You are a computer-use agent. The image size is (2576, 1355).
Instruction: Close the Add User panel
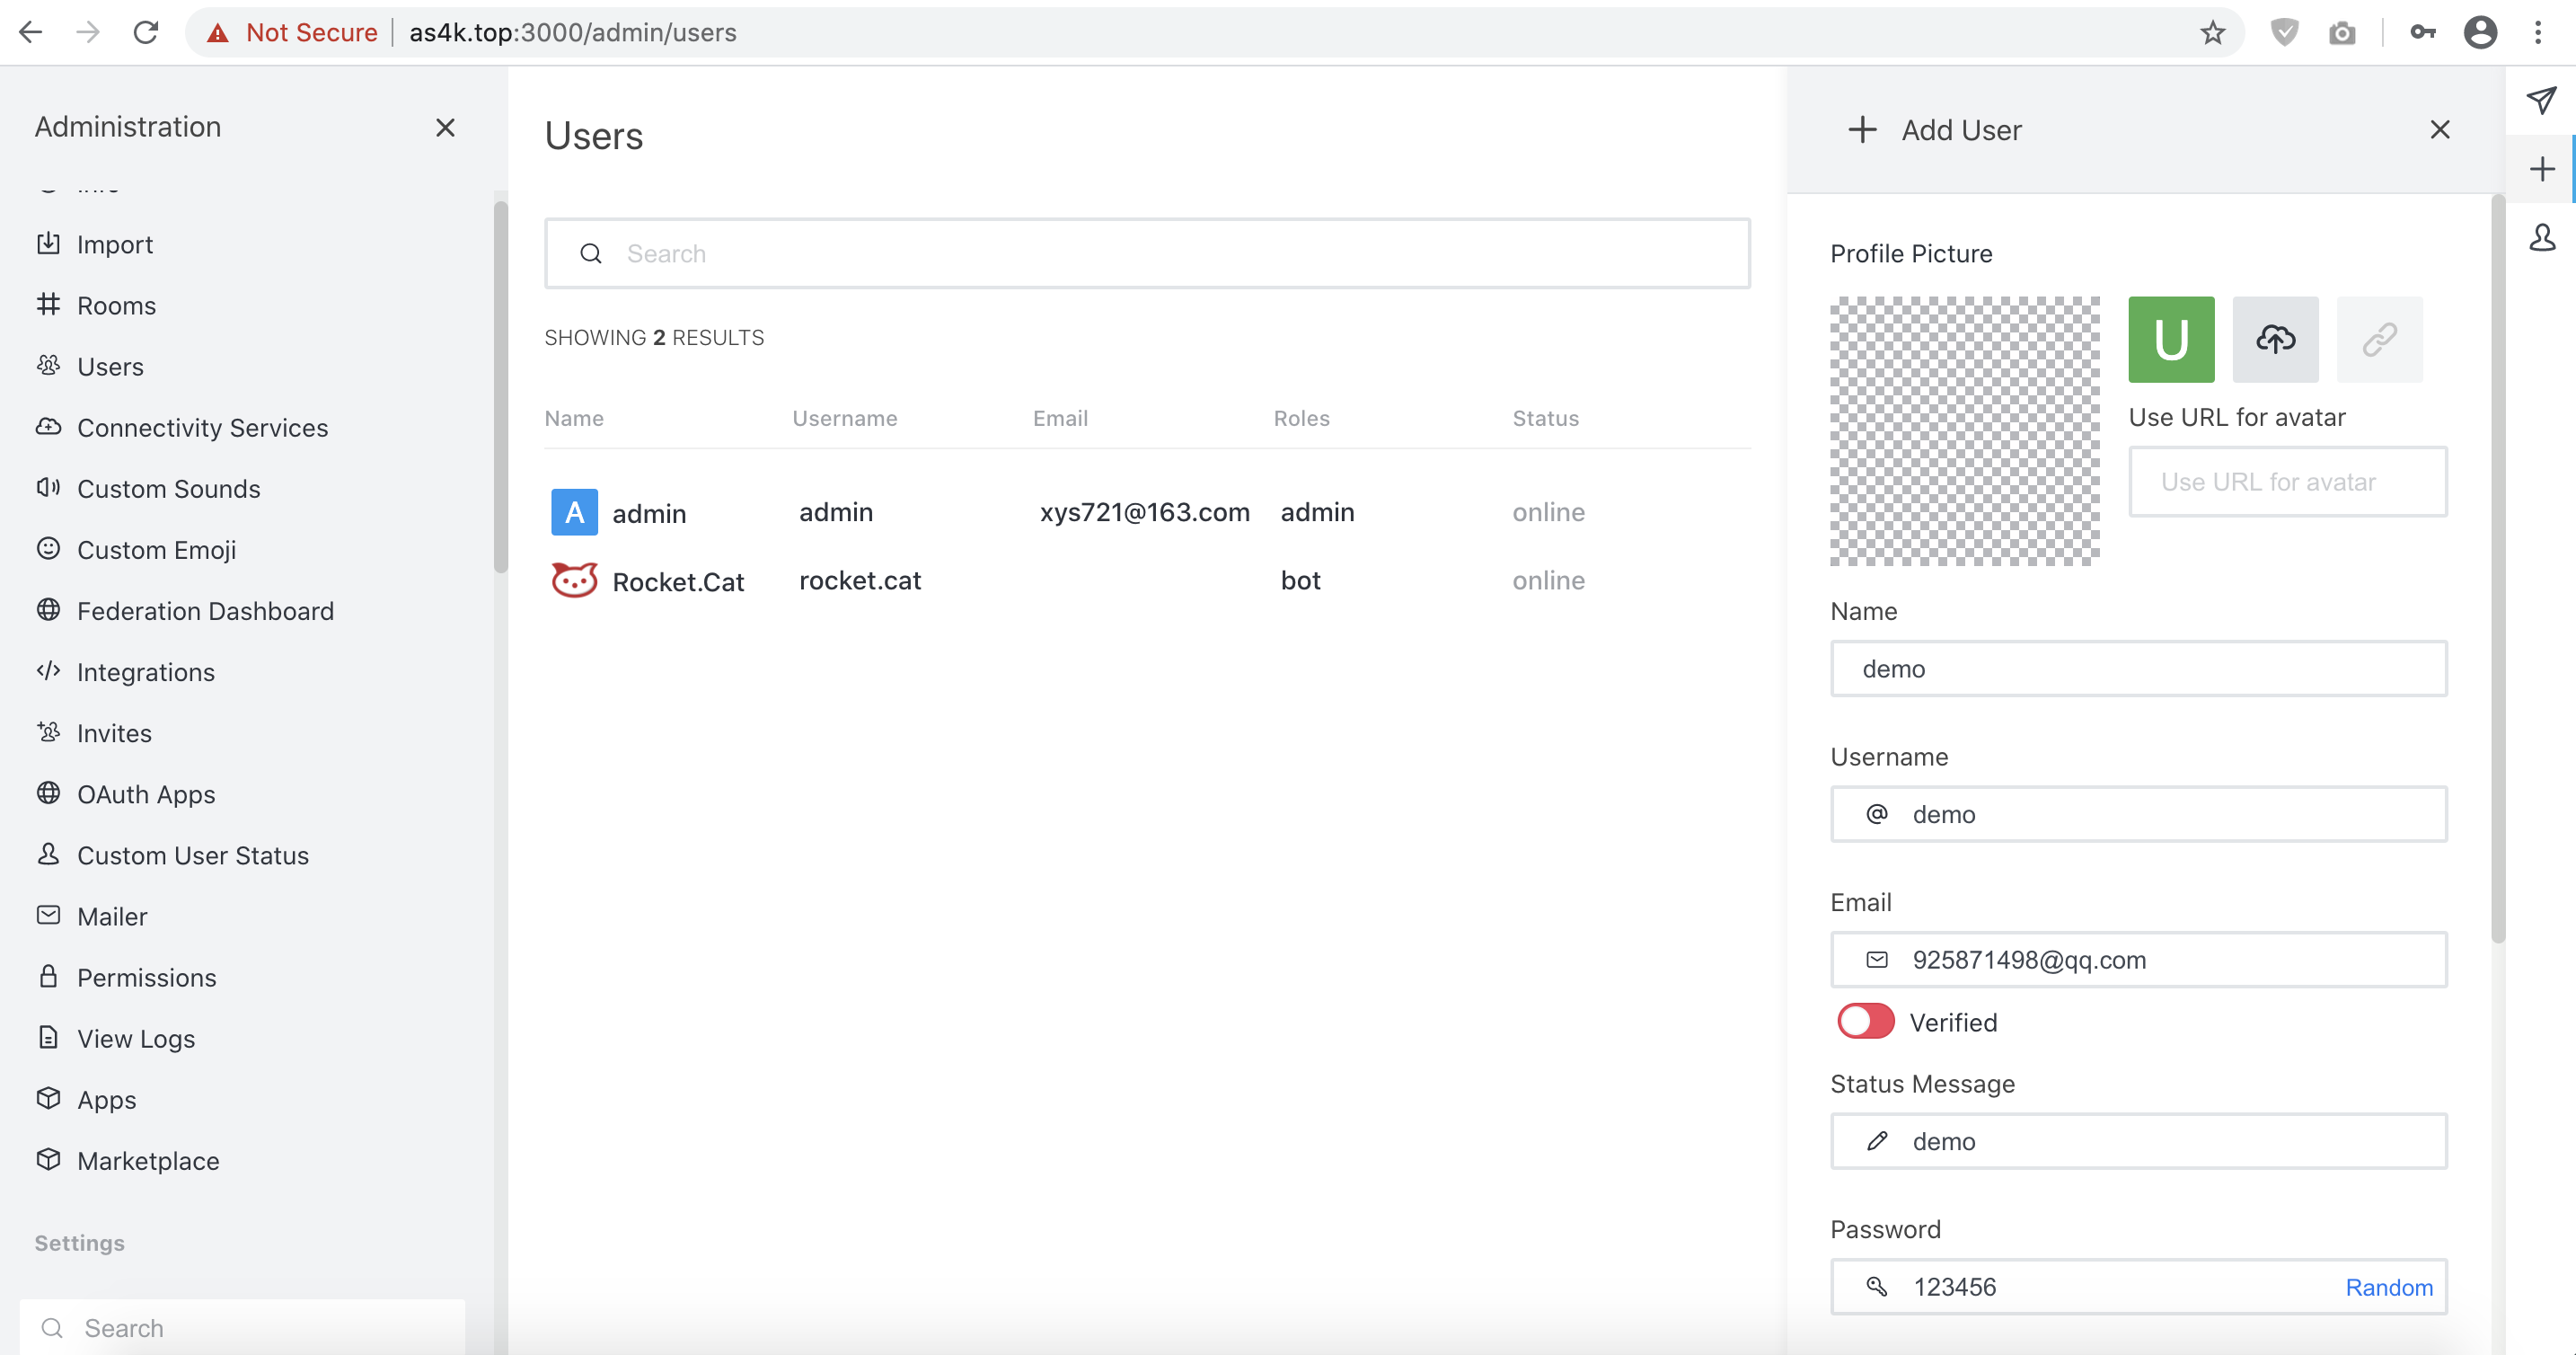(x=2440, y=129)
